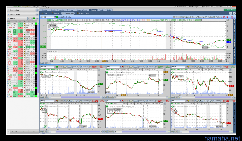Click the info icon on CIEN chart

[172, 72]
